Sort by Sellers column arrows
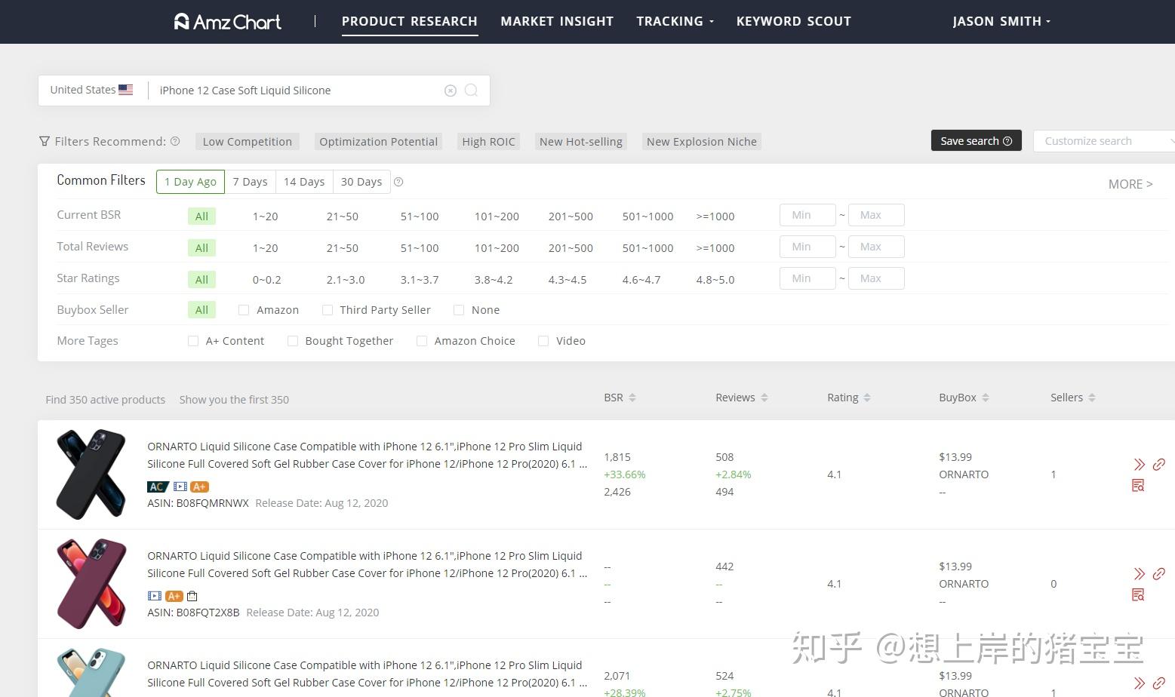Screen dimensions: 1175x697 pyautogui.click(x=1092, y=398)
